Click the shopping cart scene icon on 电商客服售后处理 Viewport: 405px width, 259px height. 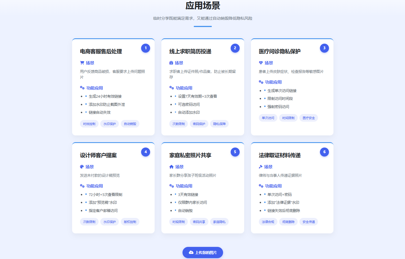point(82,63)
